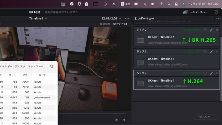Edit job 2 with pencil icon
Image resolution: width=222 pixels, height=125 pixels.
(211, 30)
